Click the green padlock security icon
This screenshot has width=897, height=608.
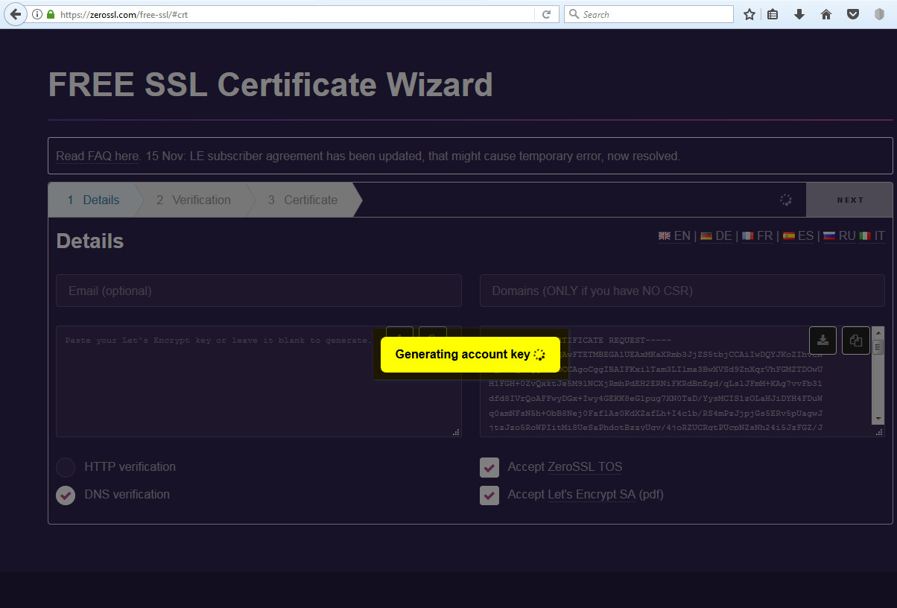pos(51,14)
